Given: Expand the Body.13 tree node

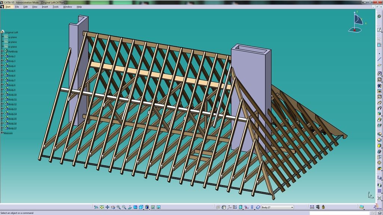Looking at the screenshot, I should pyautogui.click(x=2, y=109).
